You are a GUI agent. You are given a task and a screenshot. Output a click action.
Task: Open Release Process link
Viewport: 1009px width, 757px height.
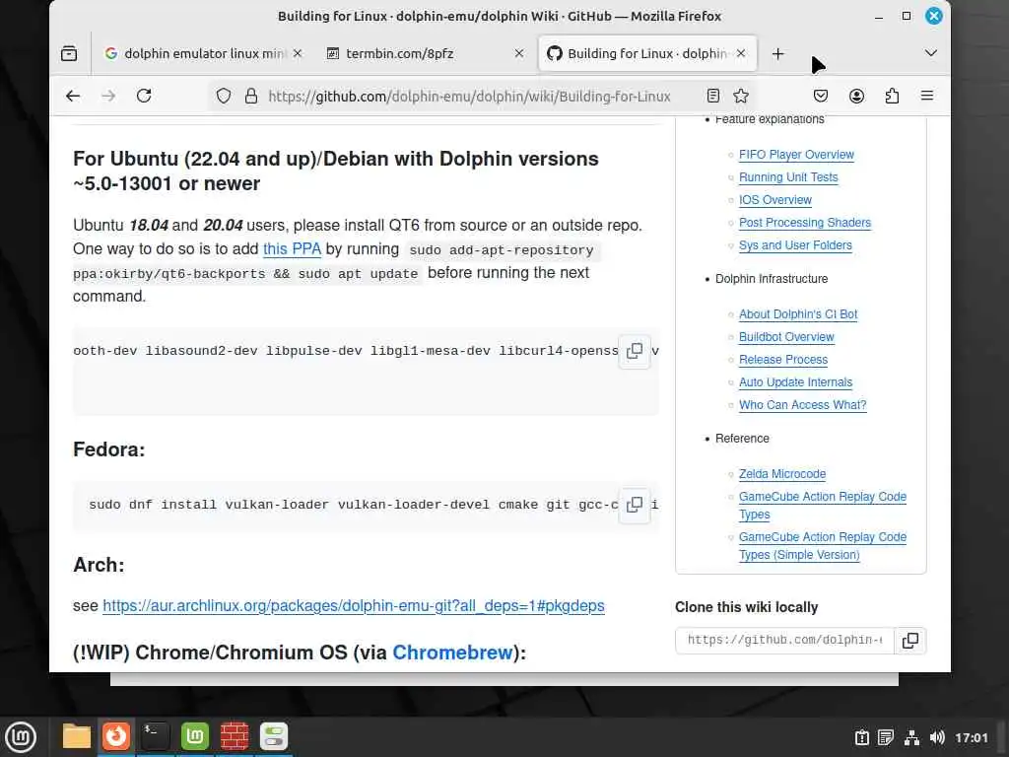pos(783,359)
